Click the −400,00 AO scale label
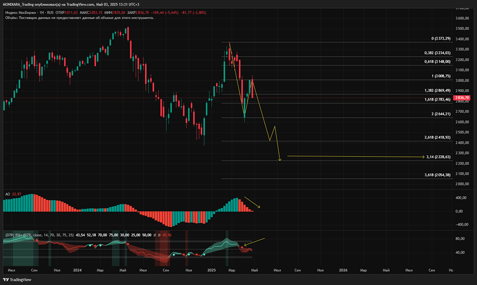This screenshot has height=285, width=477. click(461, 224)
